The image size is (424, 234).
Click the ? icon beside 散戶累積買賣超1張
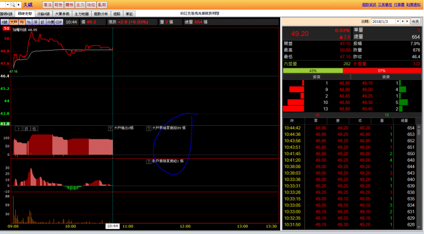tap(148, 162)
